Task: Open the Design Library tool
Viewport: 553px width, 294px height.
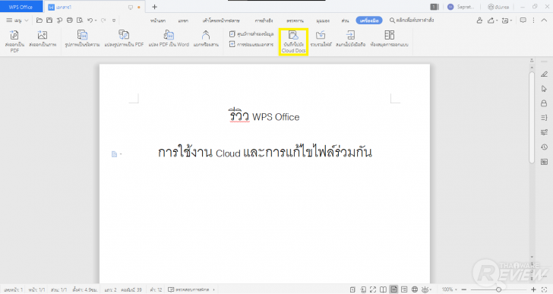Action: (390, 39)
